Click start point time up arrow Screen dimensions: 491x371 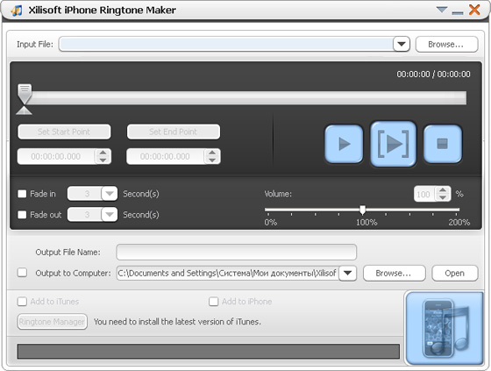(x=103, y=153)
